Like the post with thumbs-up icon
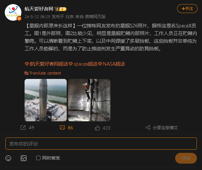Image resolution: width=202 pixels, height=170 pixels. (x=97, y=128)
